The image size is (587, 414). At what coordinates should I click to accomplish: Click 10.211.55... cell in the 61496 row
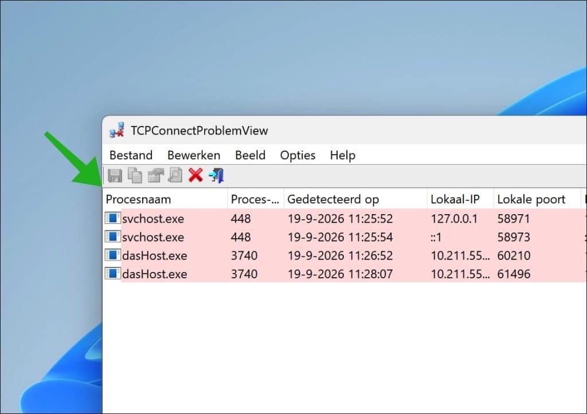[460, 274]
